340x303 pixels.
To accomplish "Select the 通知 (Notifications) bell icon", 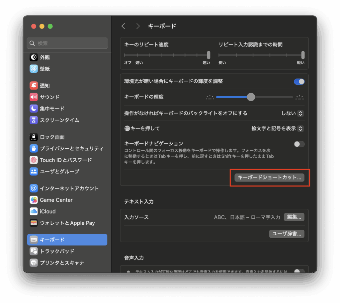I will tap(34, 86).
